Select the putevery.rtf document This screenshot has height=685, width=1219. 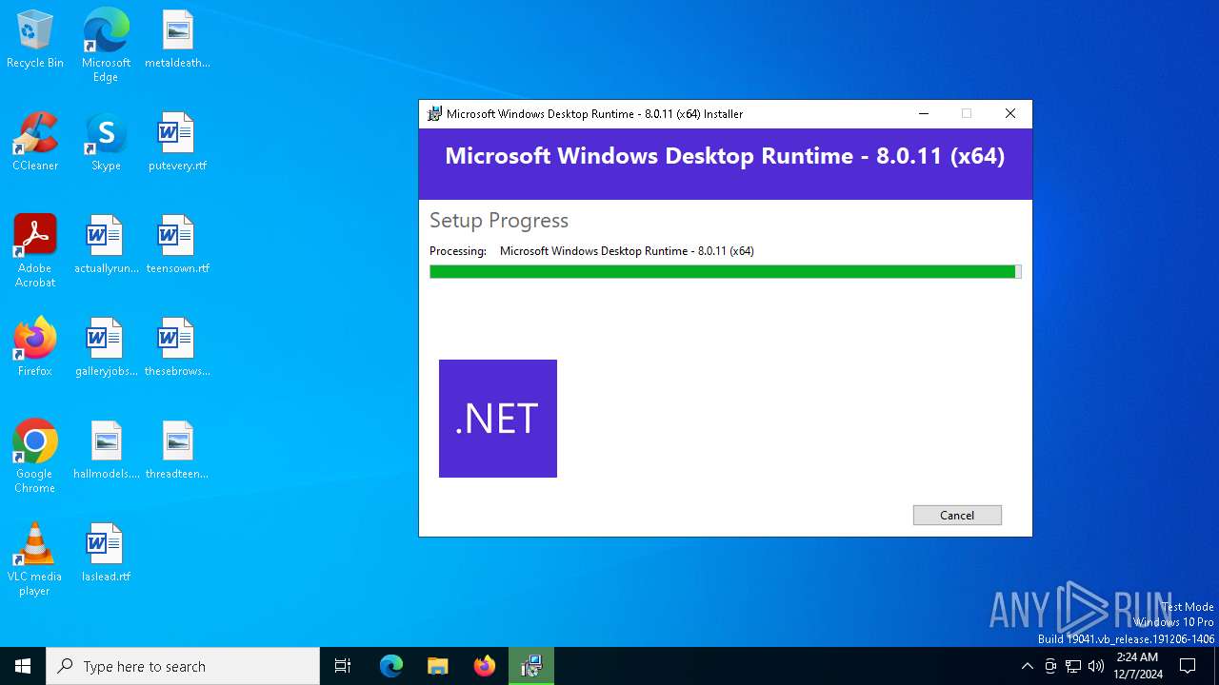pos(177,142)
